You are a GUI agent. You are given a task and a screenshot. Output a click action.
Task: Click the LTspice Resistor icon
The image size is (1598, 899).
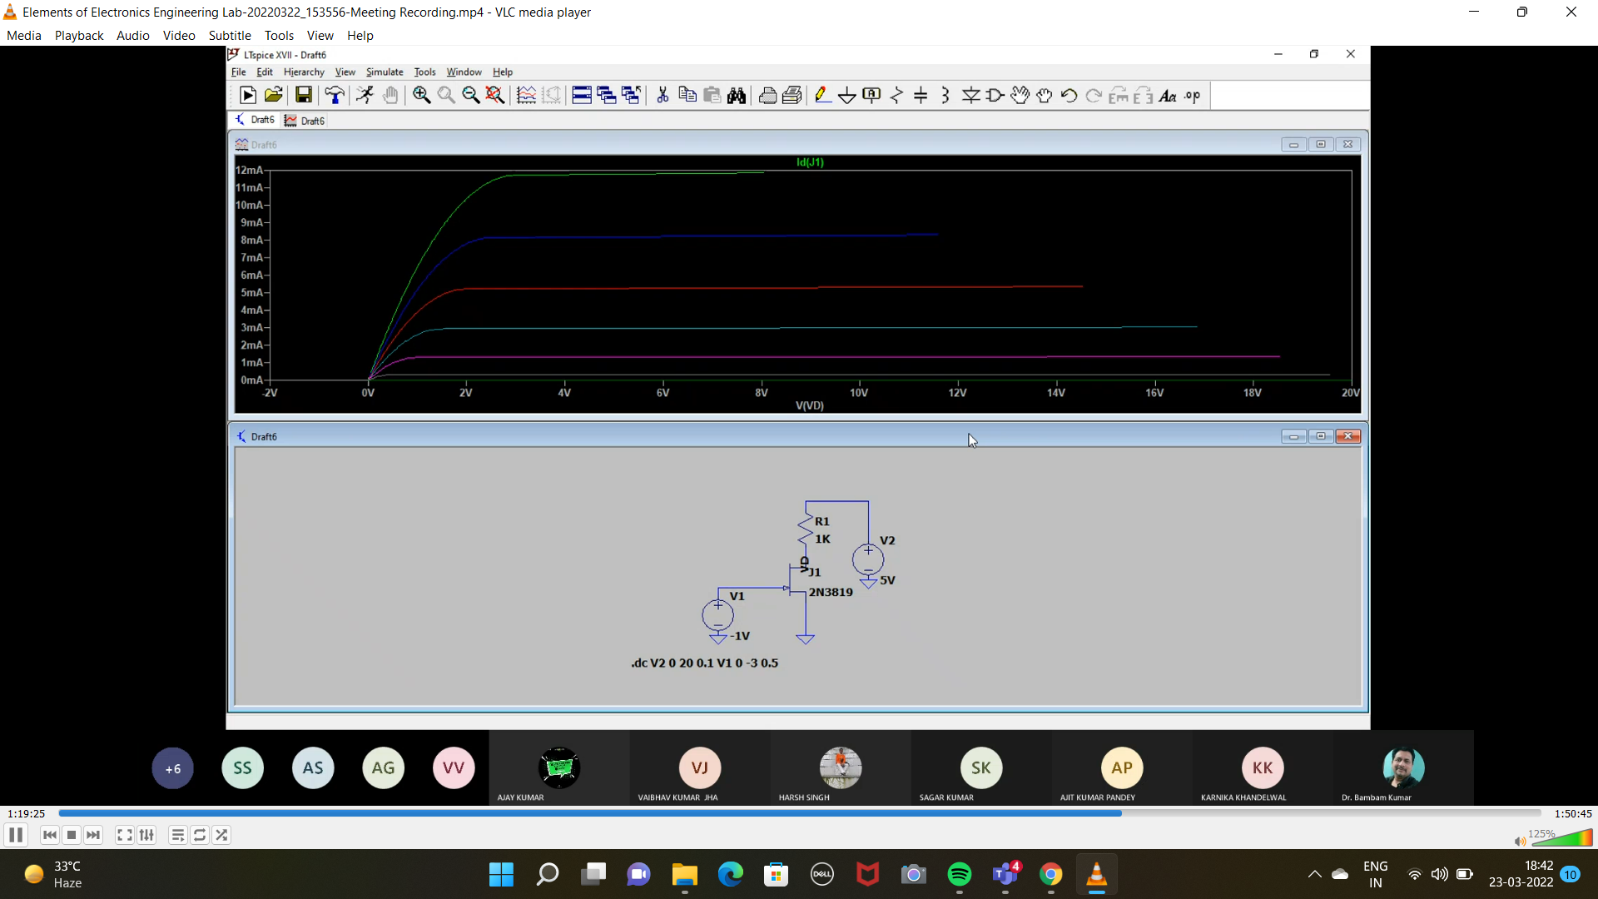[896, 96]
